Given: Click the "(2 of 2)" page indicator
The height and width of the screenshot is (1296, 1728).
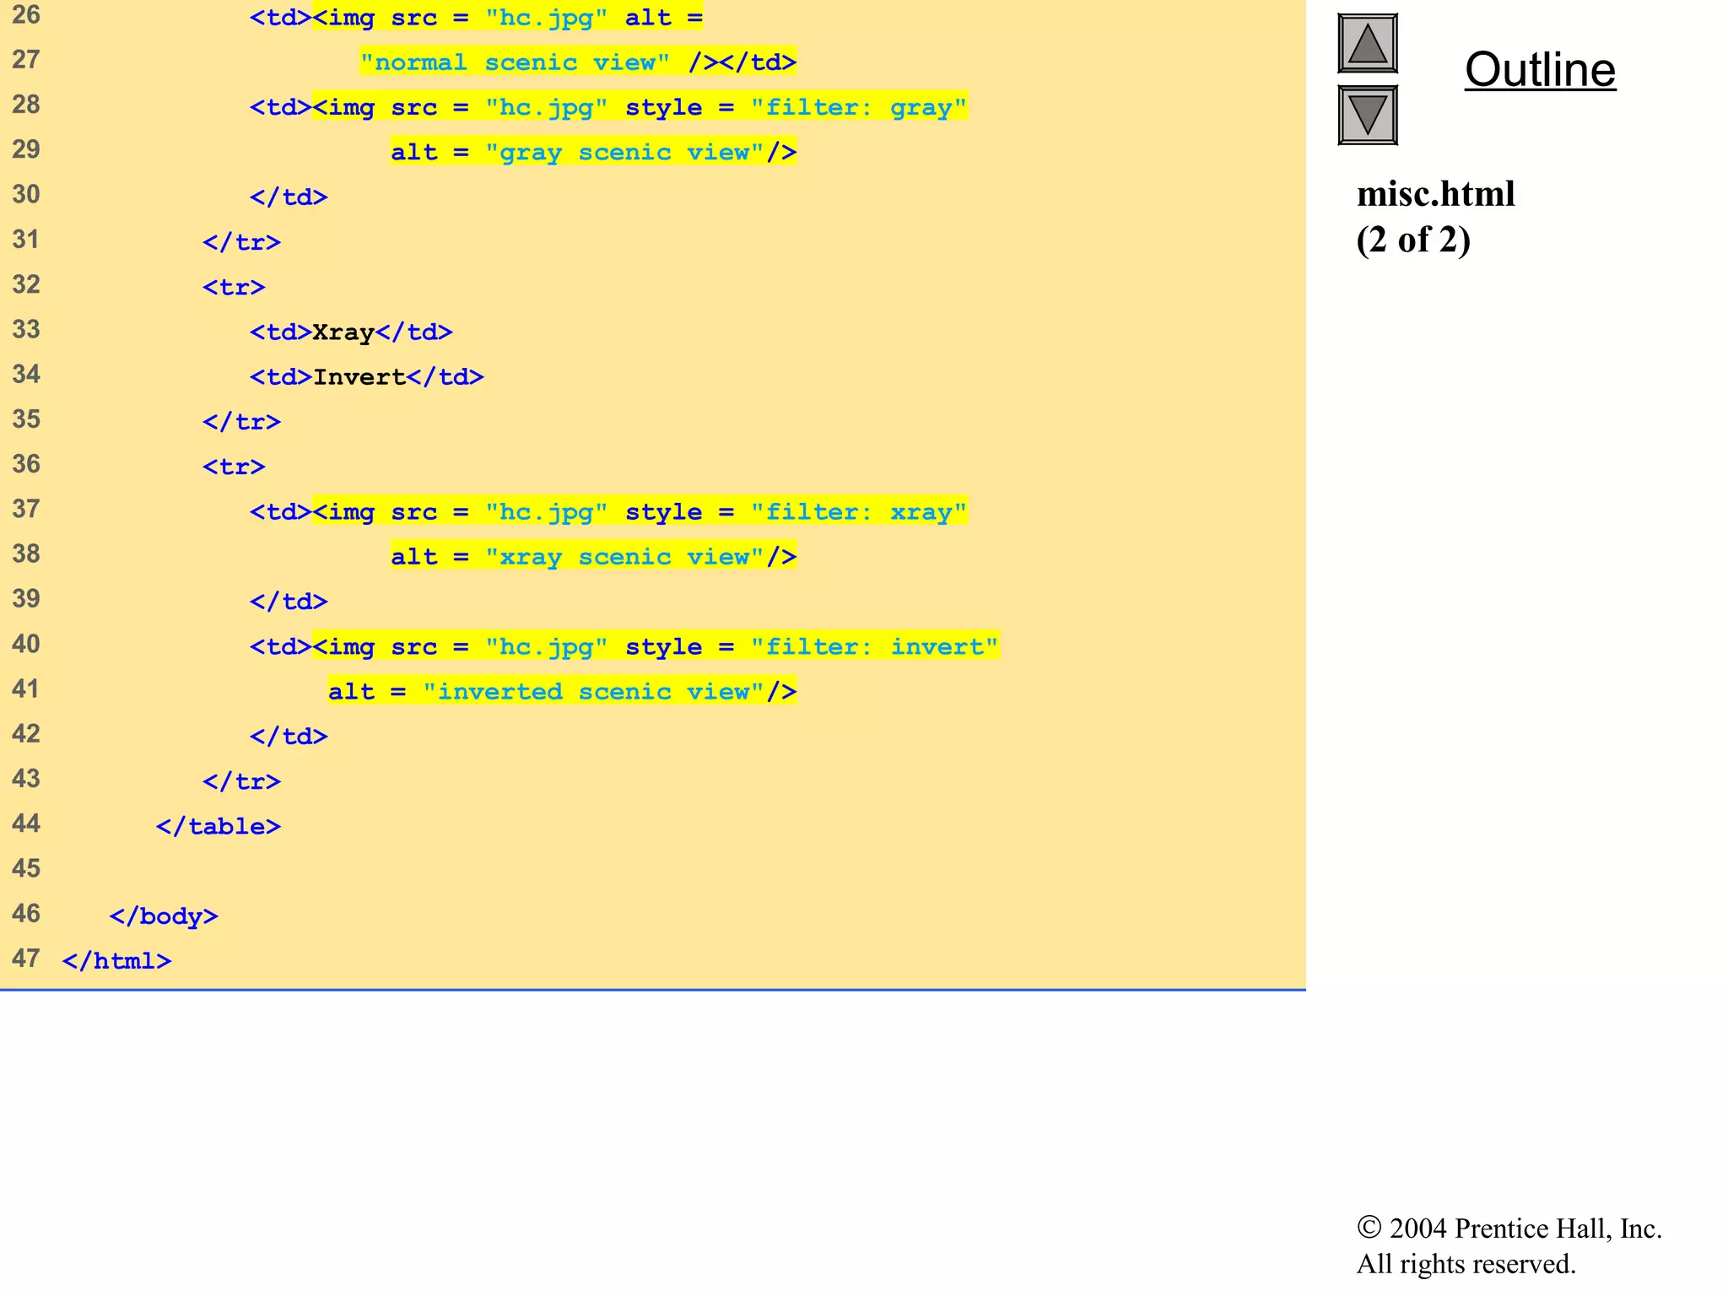Looking at the screenshot, I should point(1413,240).
